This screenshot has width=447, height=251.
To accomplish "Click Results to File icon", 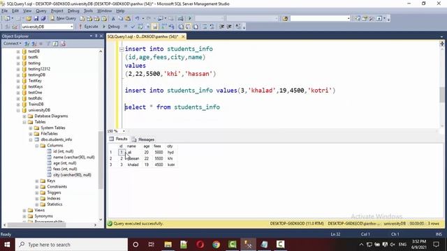I will coord(196,26).
